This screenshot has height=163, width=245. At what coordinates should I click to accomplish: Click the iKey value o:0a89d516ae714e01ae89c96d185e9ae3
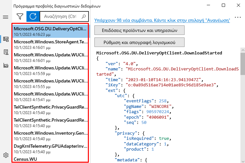pyautogui.click(x=171, y=85)
